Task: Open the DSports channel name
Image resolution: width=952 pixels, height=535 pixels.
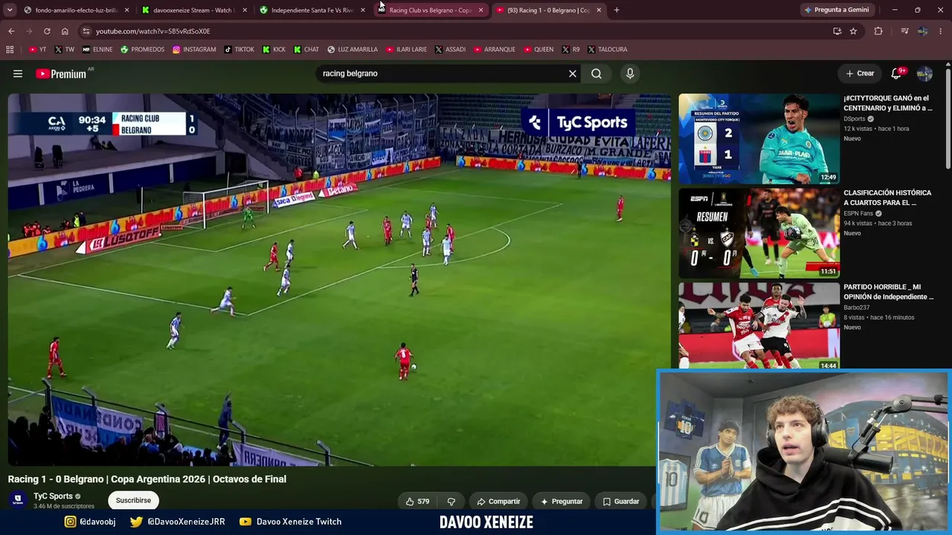Action: [855, 119]
